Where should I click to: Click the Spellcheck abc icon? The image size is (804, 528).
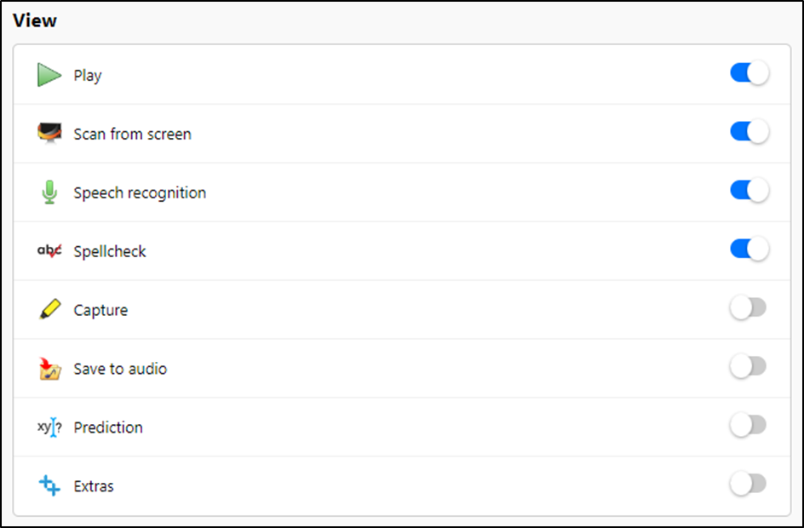[x=49, y=251]
